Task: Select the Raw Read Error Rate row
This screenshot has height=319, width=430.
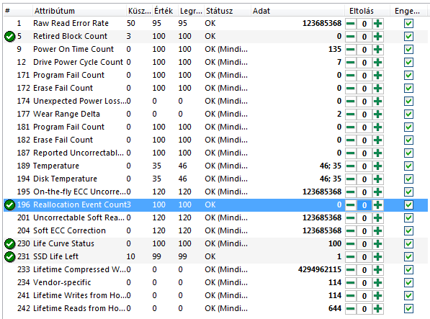Action: pos(215,24)
